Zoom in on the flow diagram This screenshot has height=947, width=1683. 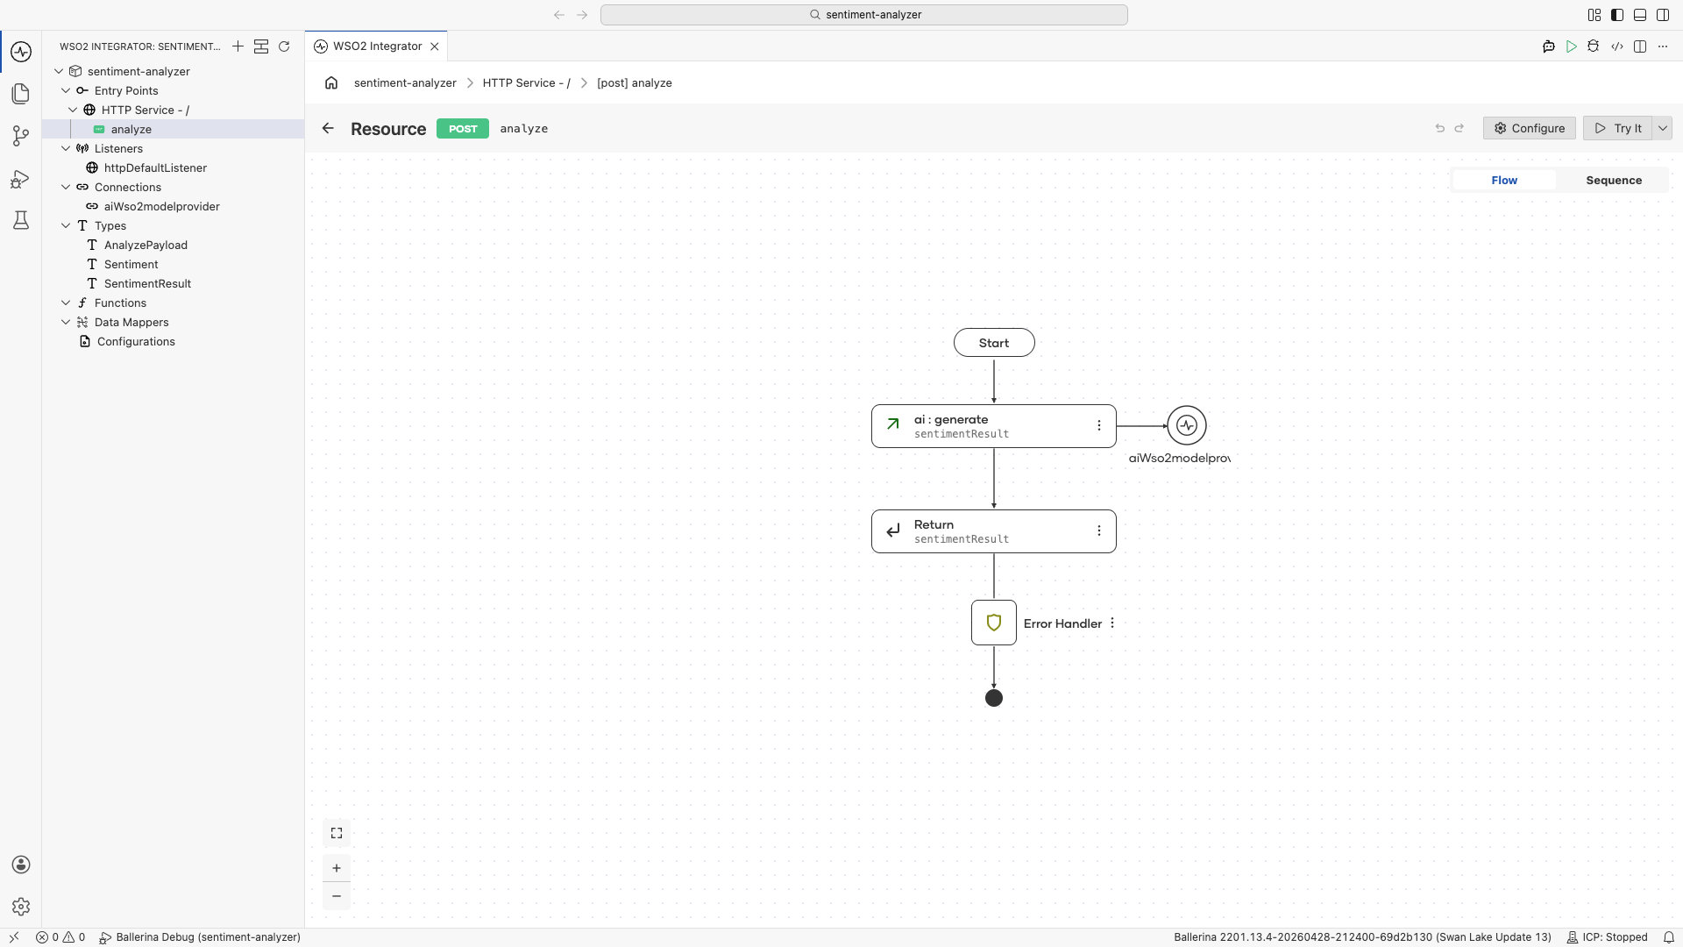point(337,868)
